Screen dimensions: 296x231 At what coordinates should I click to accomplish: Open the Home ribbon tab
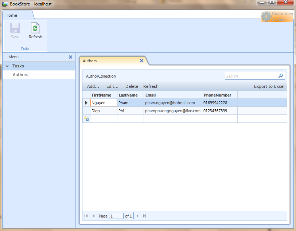point(11,15)
